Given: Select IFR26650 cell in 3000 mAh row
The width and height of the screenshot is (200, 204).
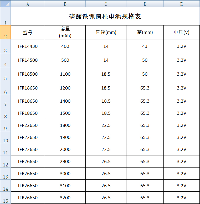Looking at the screenshot, I should (x=28, y=174).
